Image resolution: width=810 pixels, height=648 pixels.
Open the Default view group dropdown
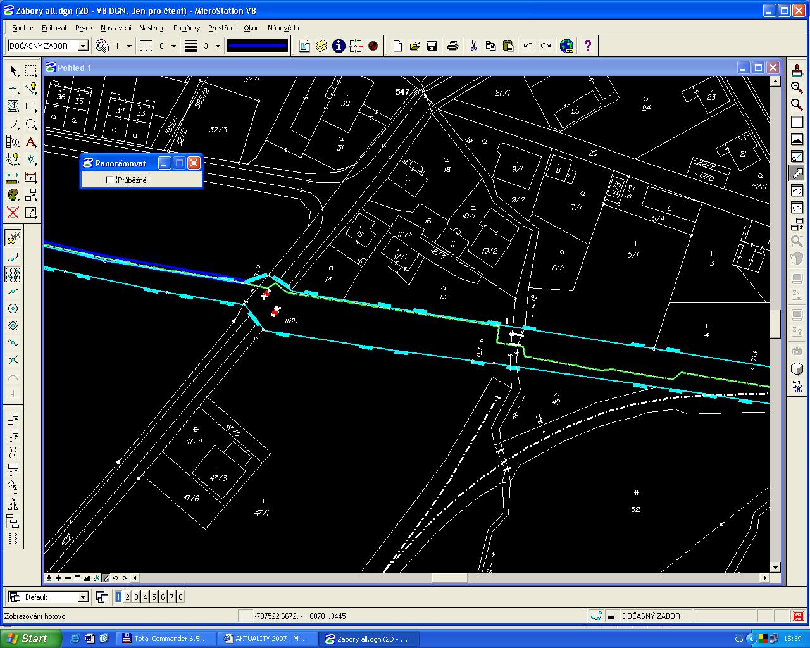coord(83,597)
